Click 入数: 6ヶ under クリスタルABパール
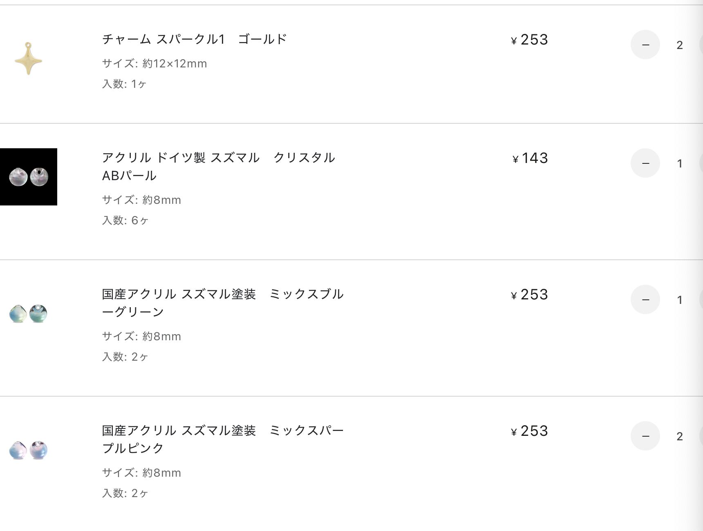Screen dimensions: 703x531 tap(125, 221)
